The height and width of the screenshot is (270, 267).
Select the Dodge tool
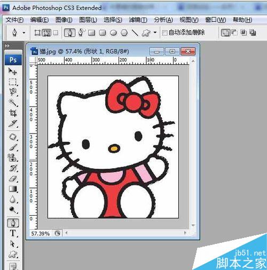(13, 210)
